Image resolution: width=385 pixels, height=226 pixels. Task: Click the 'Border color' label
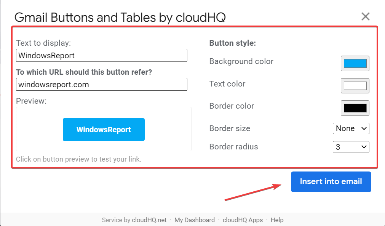(232, 106)
